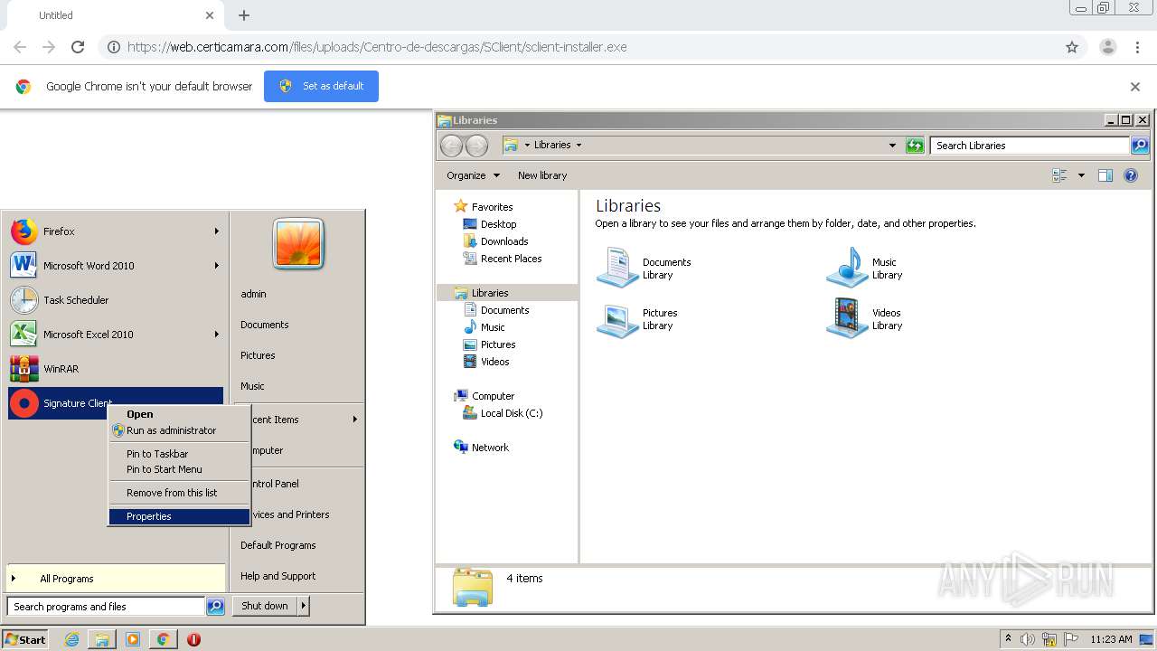The image size is (1157, 651).
Task: Open the change view dropdown arrow
Action: (1081, 175)
